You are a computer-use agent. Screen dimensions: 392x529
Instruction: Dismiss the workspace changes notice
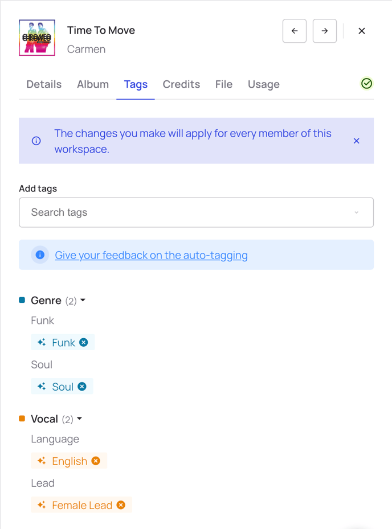coord(356,141)
